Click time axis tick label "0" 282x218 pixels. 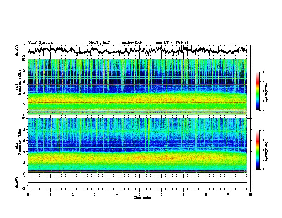28,194
